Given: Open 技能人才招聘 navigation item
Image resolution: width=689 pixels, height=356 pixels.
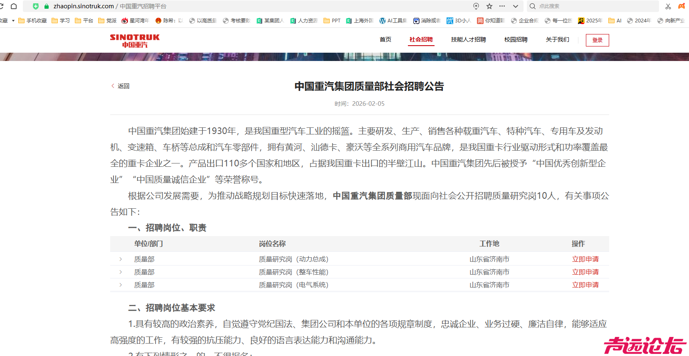Looking at the screenshot, I should tap(469, 39).
